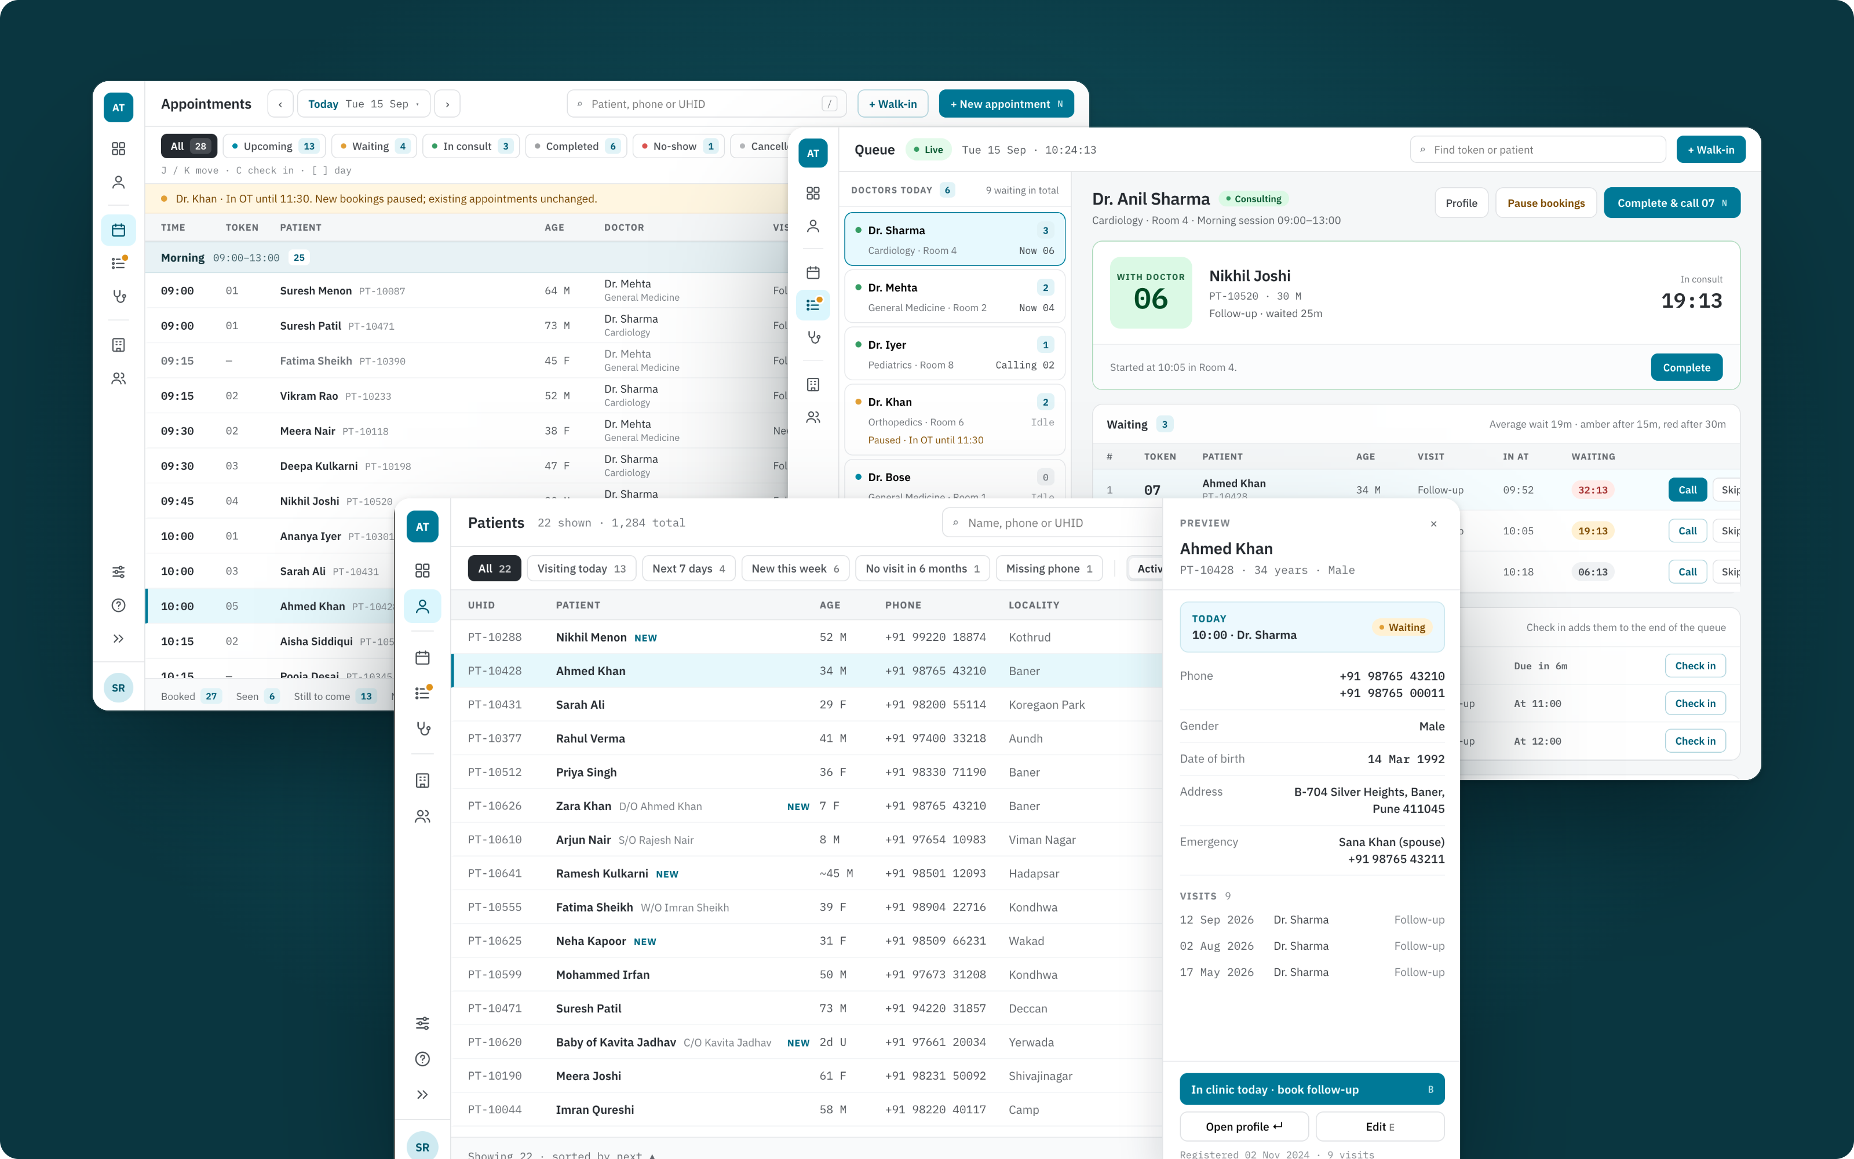1854x1159 pixels.
Task: Filter patients by Next 7 days
Action: (689, 568)
